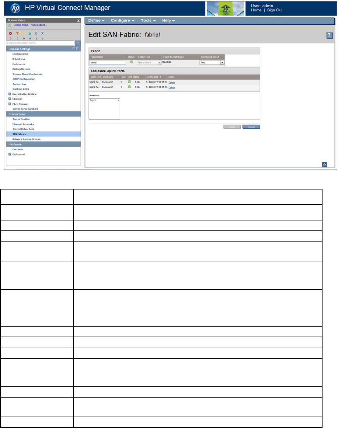The width and height of the screenshot is (338, 428).
Task: Open the hardware Overview item
Action: pyautogui.click(x=18, y=149)
